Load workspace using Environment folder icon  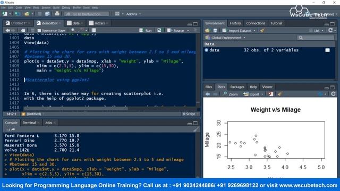coord(207,31)
